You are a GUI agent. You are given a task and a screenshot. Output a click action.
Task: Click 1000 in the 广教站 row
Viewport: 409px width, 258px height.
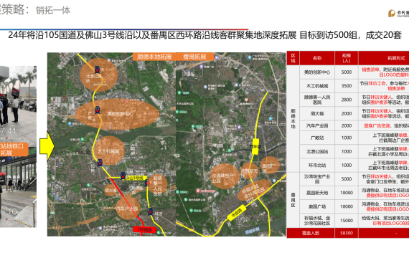point(347,138)
